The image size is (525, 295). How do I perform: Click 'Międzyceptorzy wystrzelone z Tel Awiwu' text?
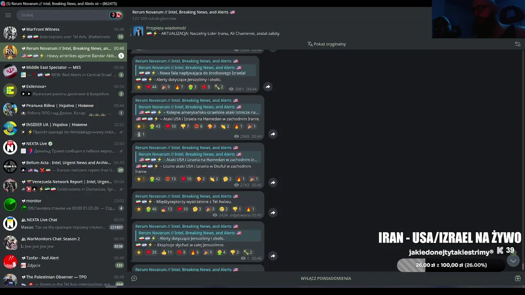(x=194, y=202)
